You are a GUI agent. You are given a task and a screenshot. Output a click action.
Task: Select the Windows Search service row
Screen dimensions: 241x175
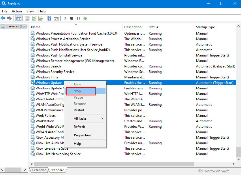coord(133,66)
